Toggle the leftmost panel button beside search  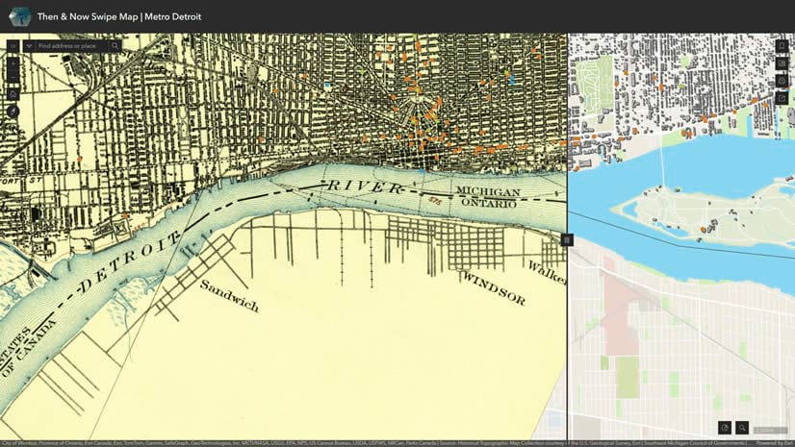tap(13, 46)
